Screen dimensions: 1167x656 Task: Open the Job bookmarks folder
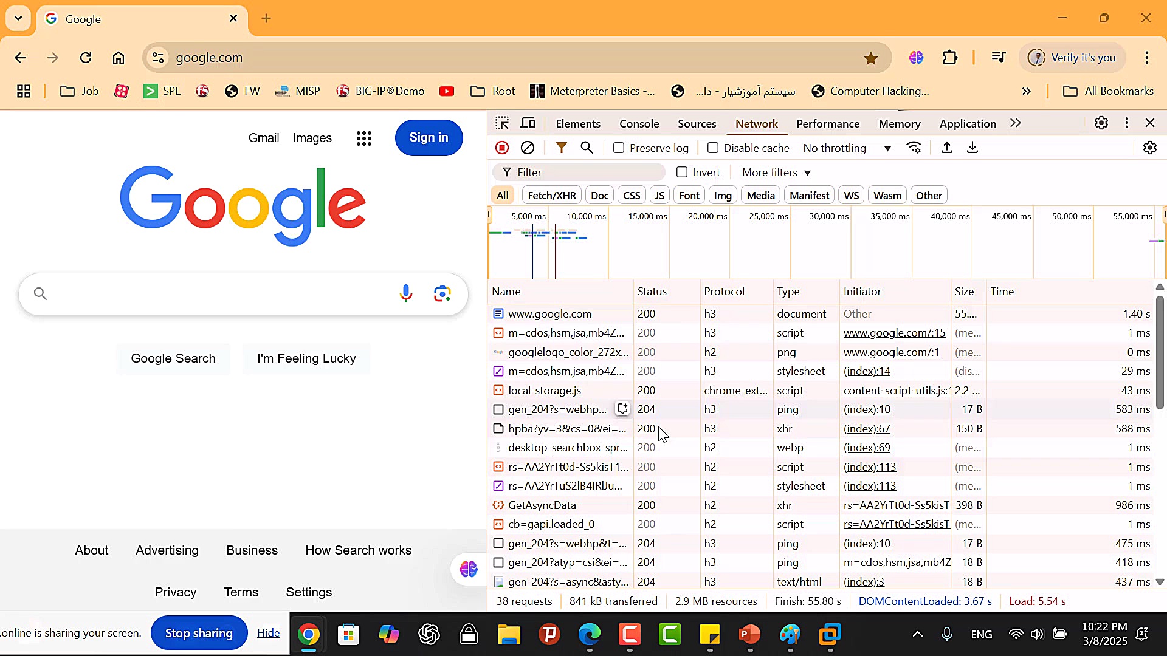[x=80, y=91]
